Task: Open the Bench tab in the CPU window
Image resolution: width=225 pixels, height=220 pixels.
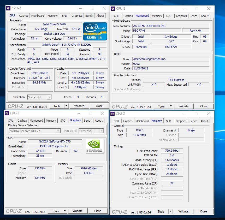Action: coord(89,16)
